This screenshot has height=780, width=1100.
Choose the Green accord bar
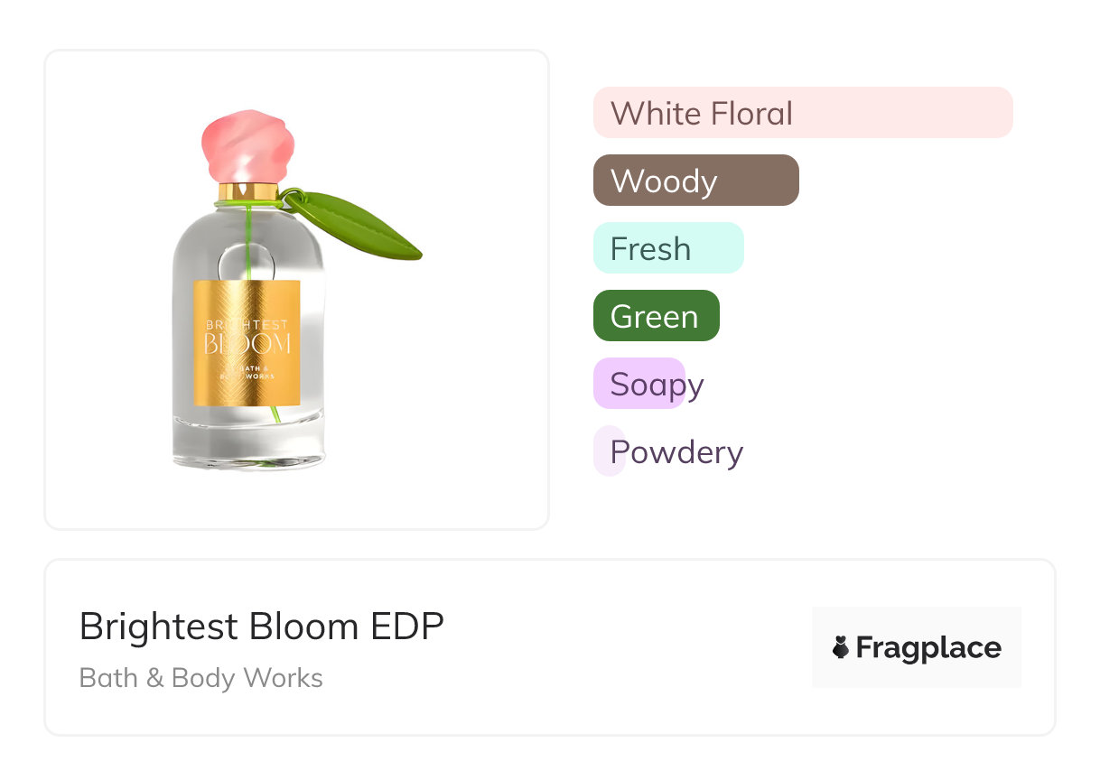pos(656,316)
